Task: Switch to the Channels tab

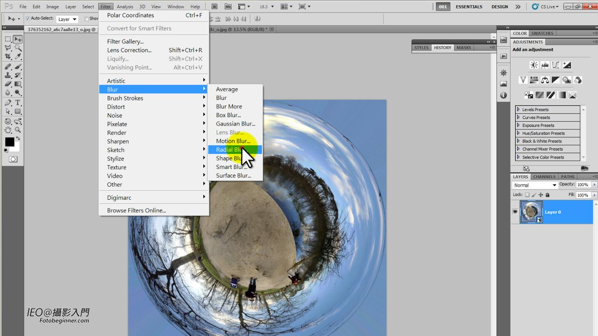Action: (544, 177)
